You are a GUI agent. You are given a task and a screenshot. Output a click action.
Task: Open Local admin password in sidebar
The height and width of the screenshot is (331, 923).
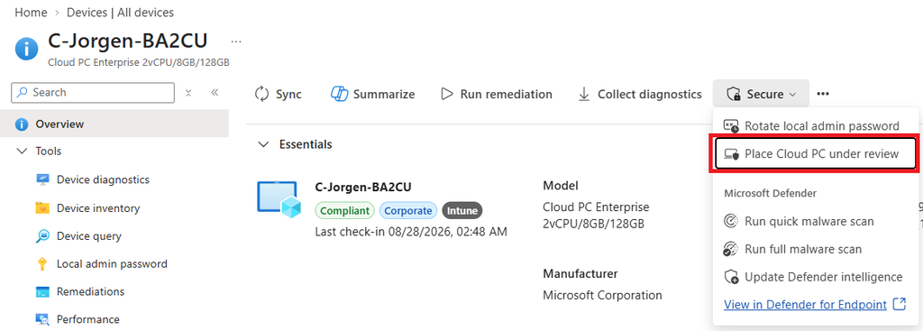(112, 264)
